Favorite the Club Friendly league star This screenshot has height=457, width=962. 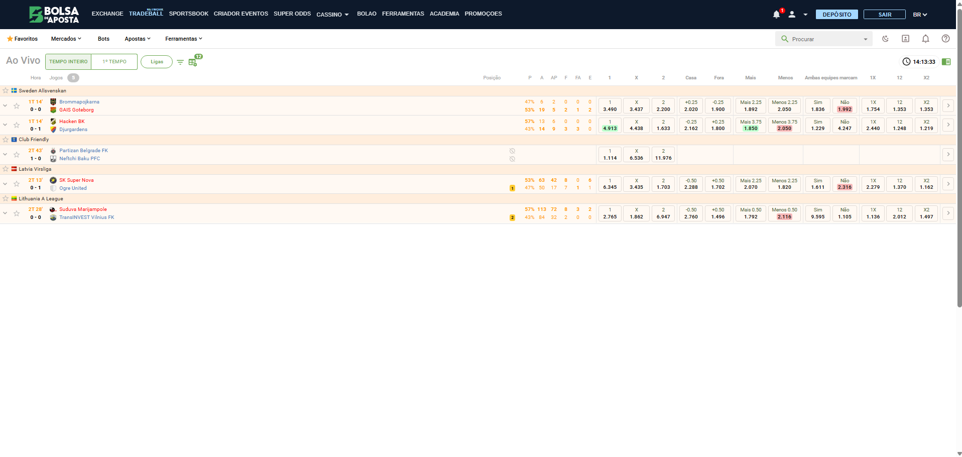point(6,140)
